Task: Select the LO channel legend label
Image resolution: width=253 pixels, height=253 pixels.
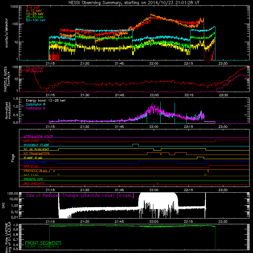Action: [35, 68]
